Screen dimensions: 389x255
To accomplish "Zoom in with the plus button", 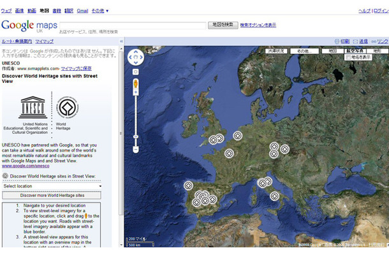I will 136,92.
